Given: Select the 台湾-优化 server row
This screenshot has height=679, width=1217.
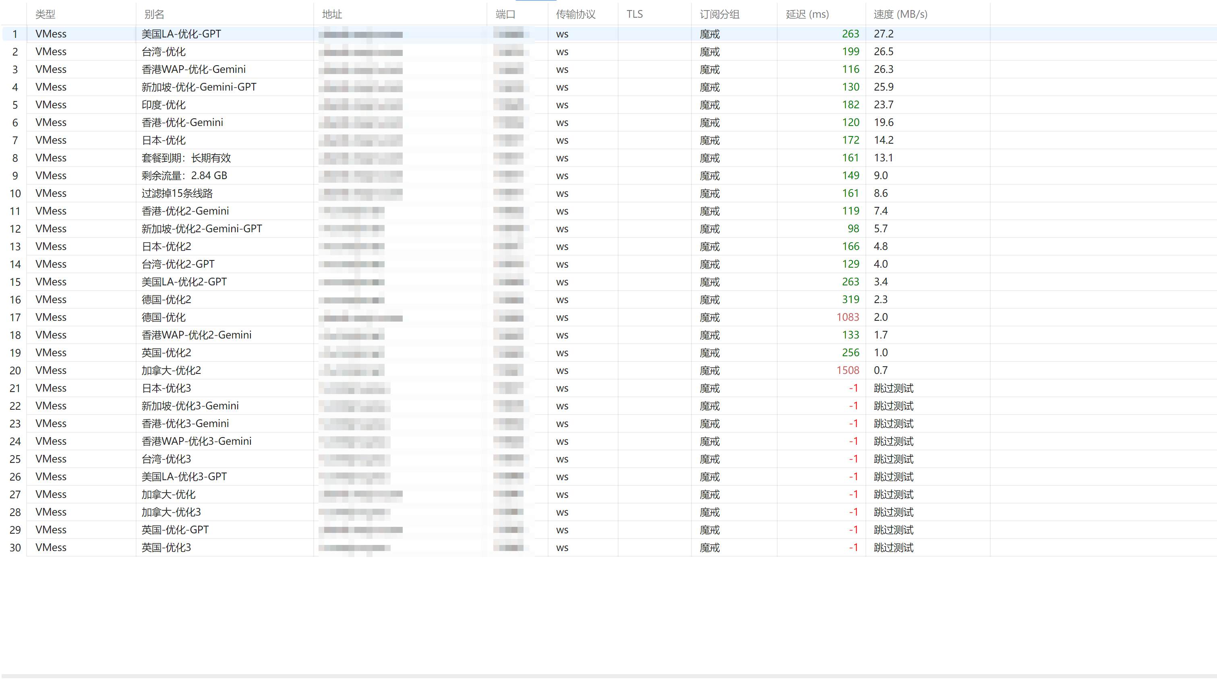Looking at the screenshot, I should 608,52.
